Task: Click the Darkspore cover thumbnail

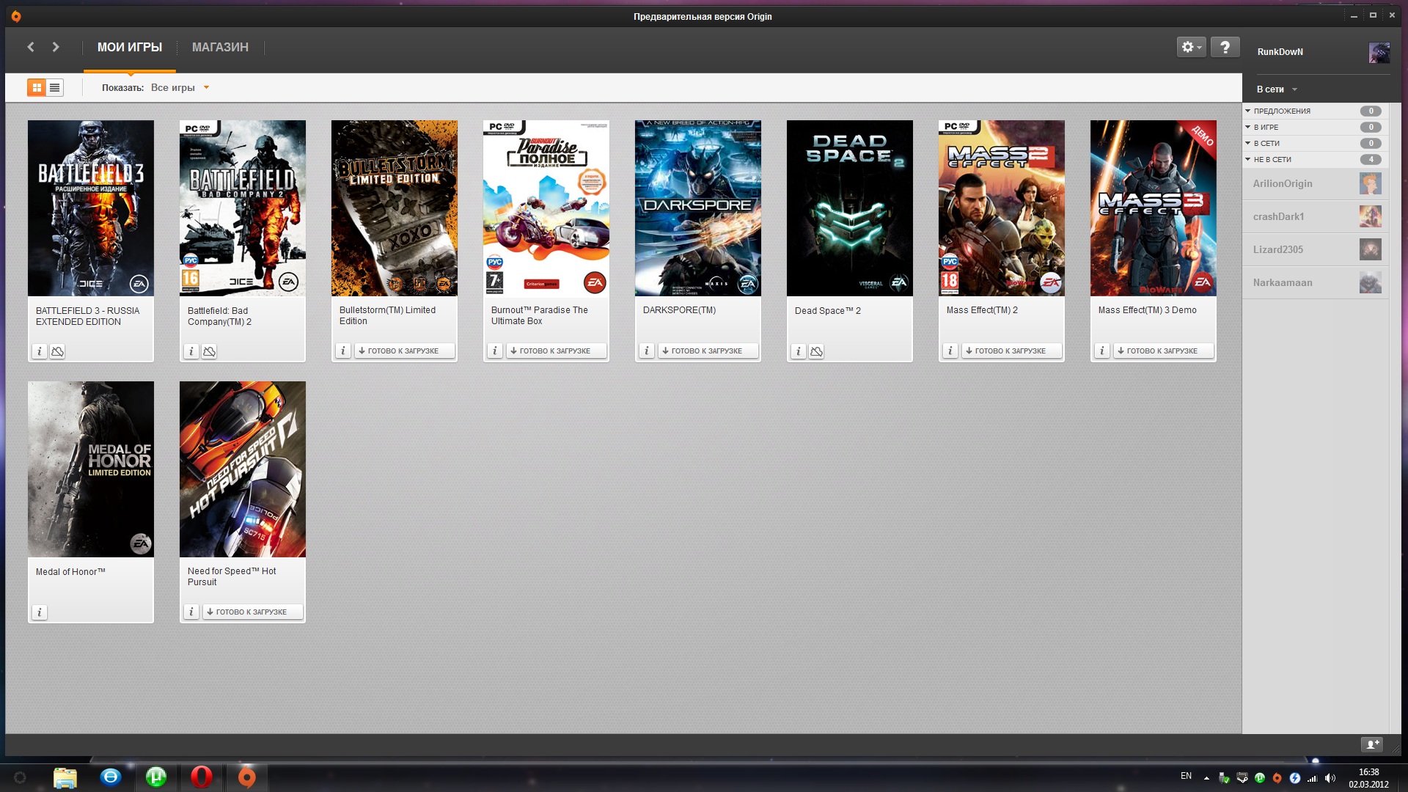Action: (x=697, y=208)
